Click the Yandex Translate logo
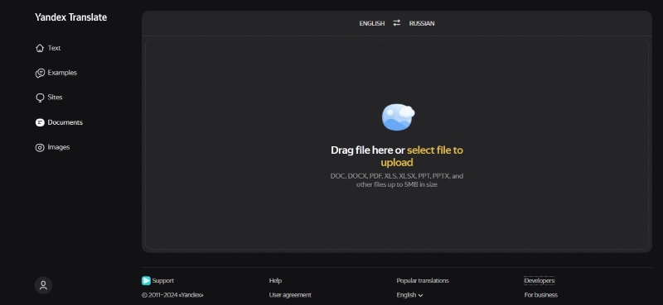Image resolution: width=663 pixels, height=305 pixels. coord(71,17)
